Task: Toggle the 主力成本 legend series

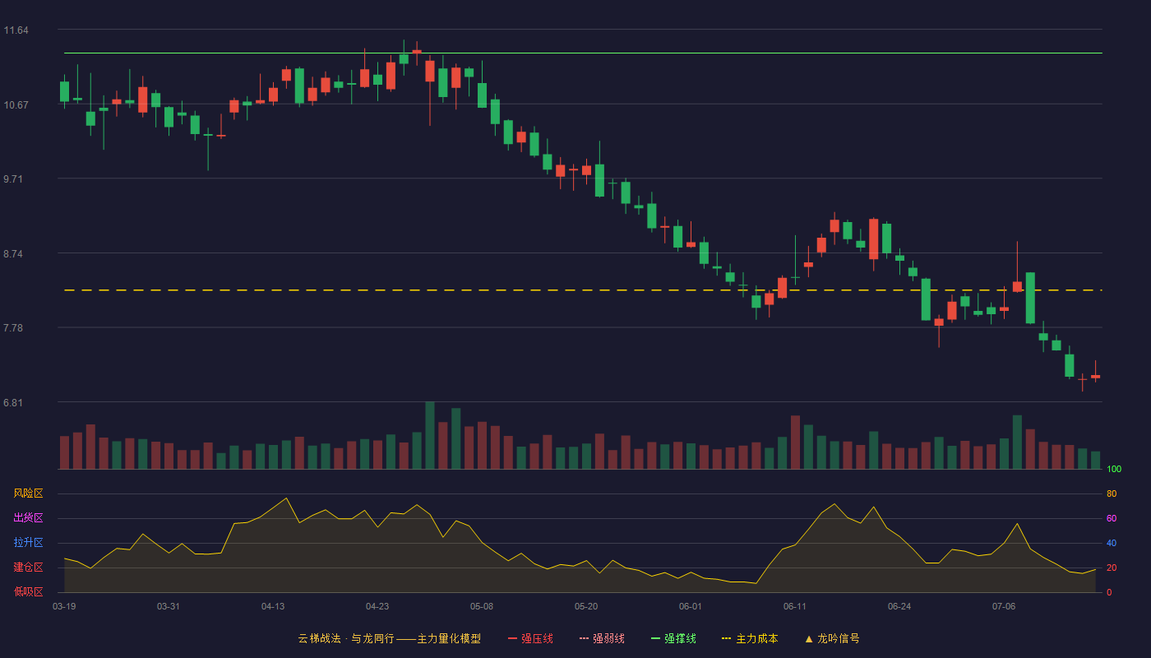Action: coord(750,638)
